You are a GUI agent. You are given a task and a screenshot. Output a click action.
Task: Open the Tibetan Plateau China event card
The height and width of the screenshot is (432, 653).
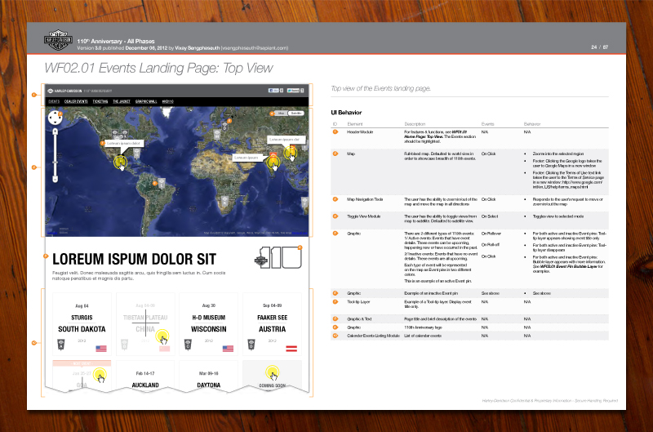tap(145, 324)
